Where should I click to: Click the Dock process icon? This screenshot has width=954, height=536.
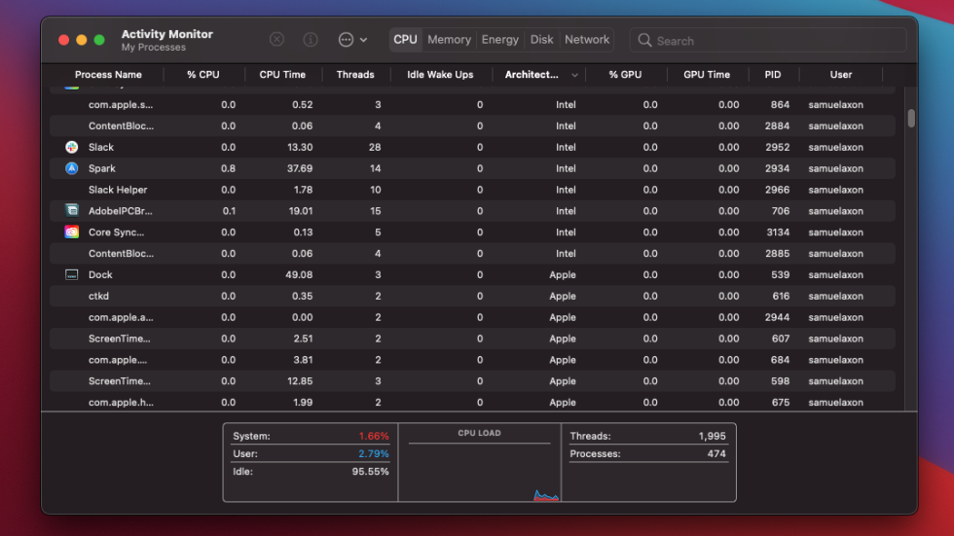coord(72,275)
